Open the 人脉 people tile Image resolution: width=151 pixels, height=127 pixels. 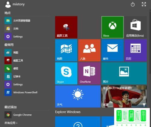point(89,50)
